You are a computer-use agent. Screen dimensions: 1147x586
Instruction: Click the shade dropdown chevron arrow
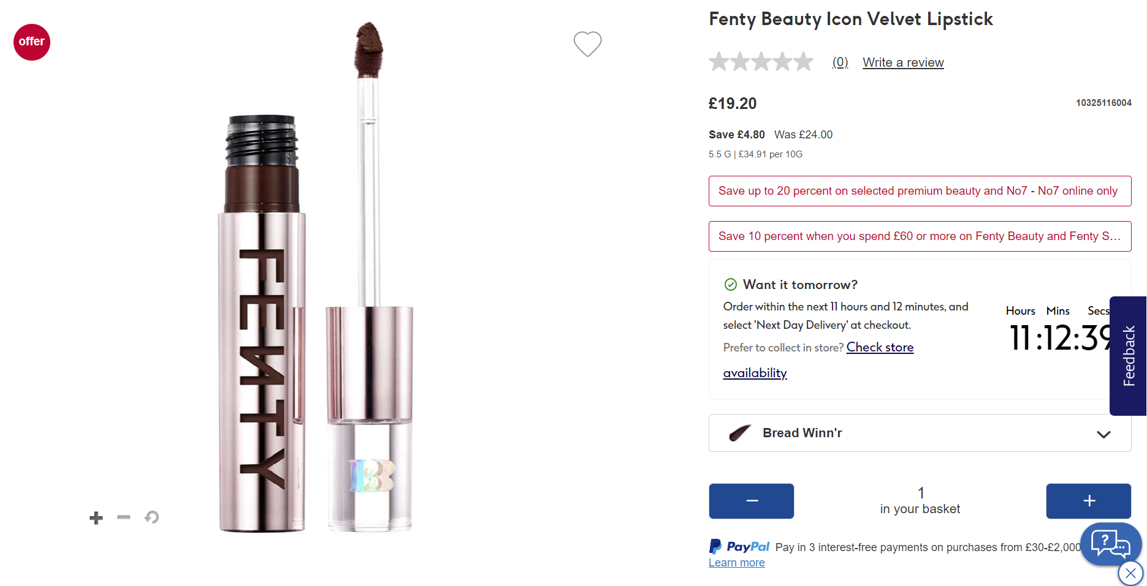(1103, 434)
